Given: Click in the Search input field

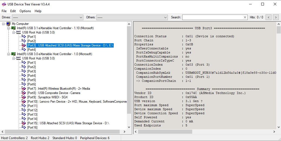Looking at the screenshot, I should [x=213, y=17].
